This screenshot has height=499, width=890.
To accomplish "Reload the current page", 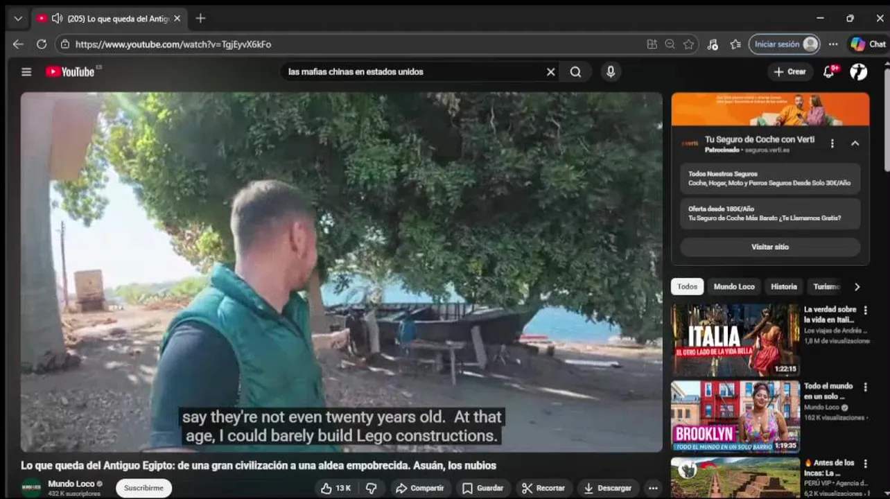I will [42, 44].
